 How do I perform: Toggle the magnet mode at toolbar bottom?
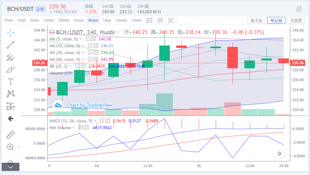pyautogui.click(x=11, y=164)
